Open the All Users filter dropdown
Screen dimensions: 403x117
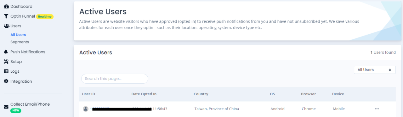(x=375, y=70)
